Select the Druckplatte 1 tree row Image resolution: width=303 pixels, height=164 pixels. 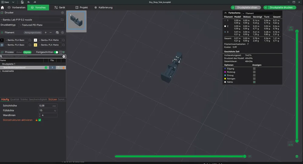click(x=33, y=64)
